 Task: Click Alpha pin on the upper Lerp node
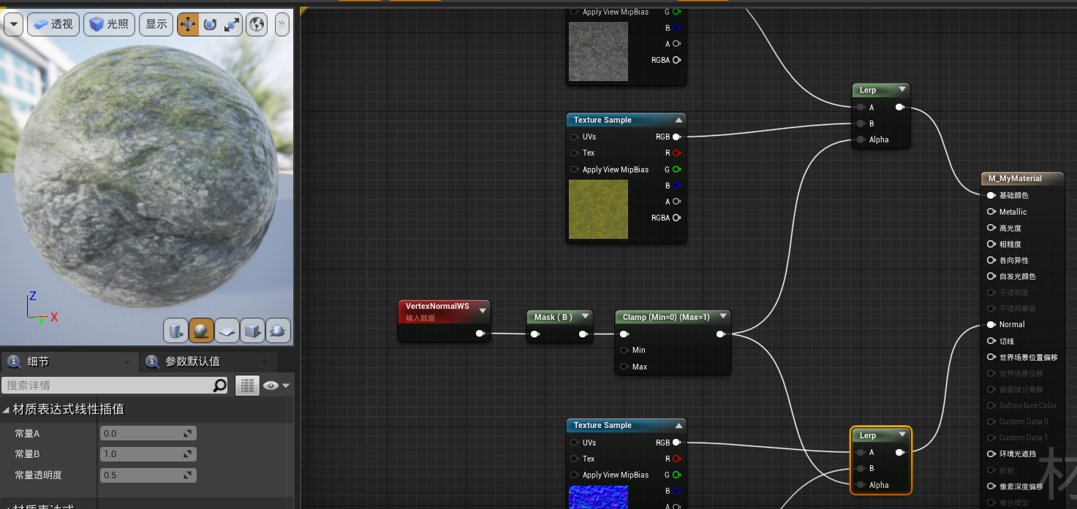pyautogui.click(x=860, y=139)
